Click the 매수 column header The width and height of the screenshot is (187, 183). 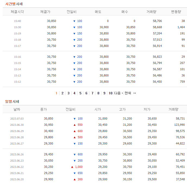[125, 12]
